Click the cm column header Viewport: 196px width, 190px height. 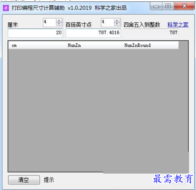[x=36, y=45]
